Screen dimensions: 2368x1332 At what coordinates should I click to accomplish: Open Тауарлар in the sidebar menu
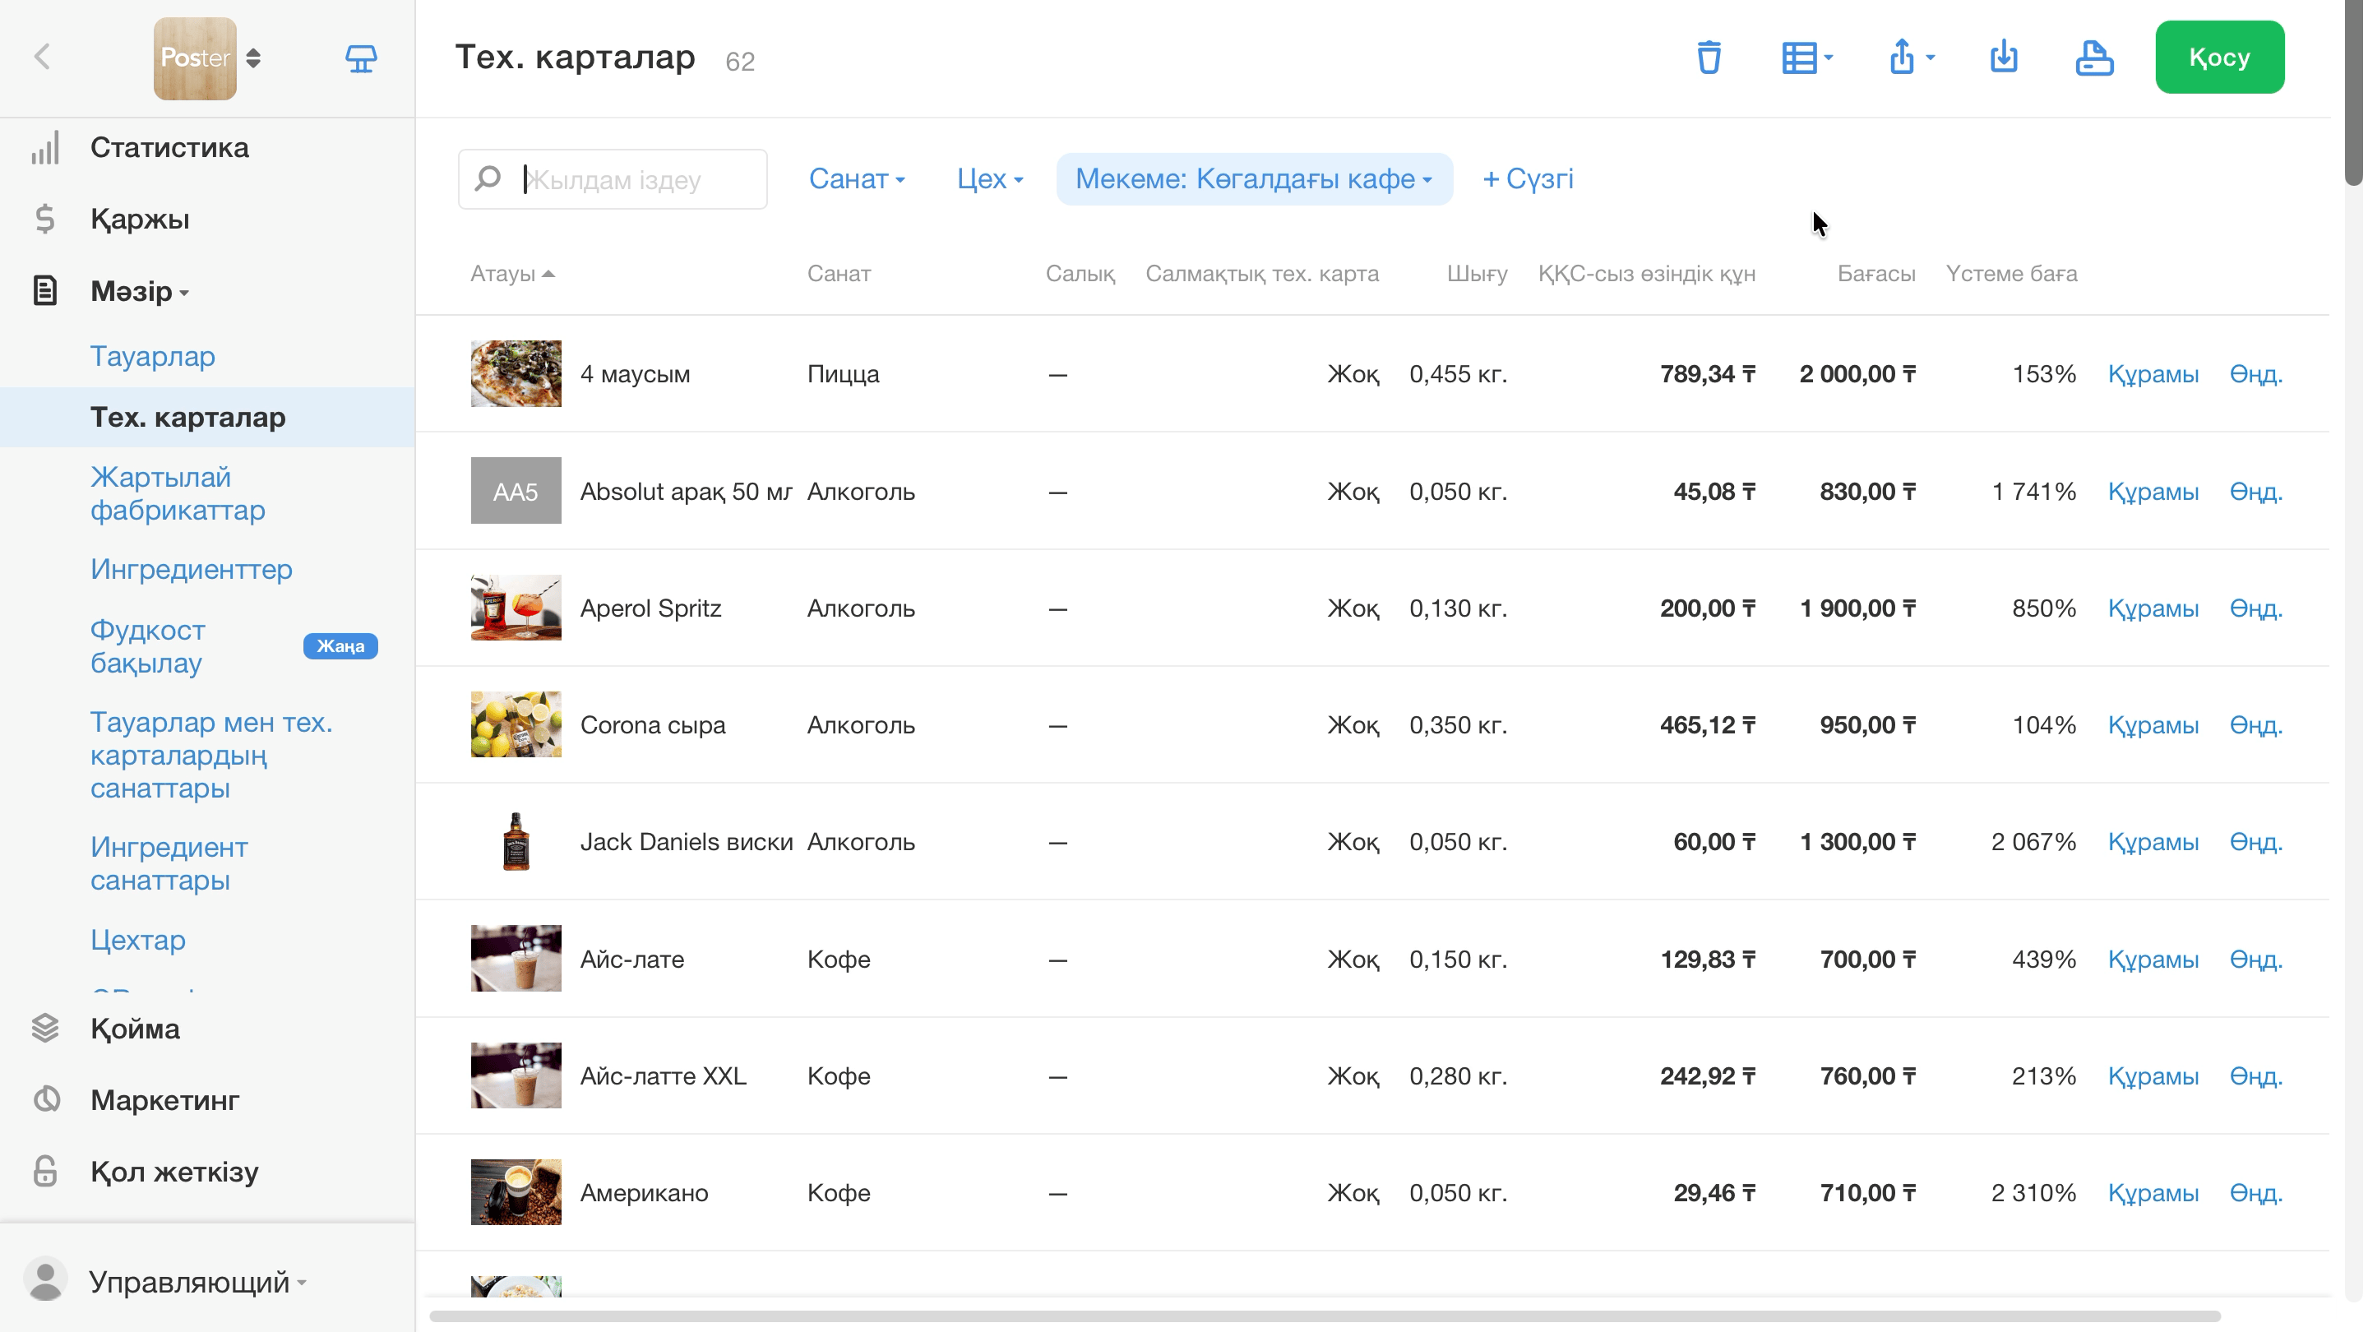pos(153,356)
